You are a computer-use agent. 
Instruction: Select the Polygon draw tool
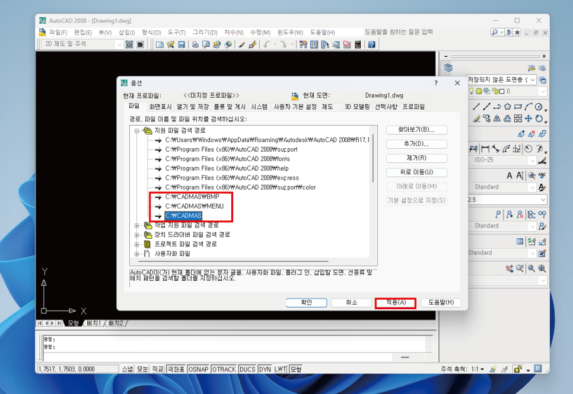(508, 107)
